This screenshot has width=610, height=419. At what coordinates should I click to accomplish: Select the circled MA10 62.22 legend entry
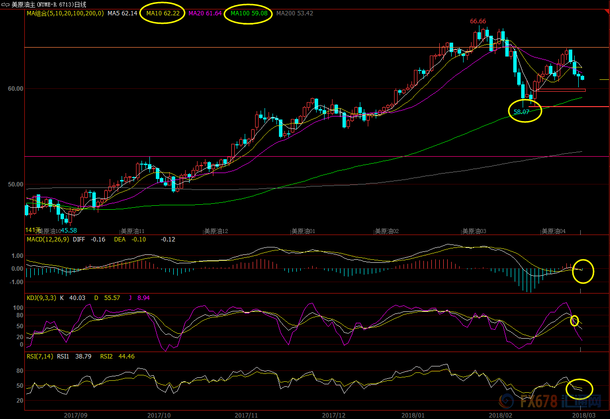(163, 13)
